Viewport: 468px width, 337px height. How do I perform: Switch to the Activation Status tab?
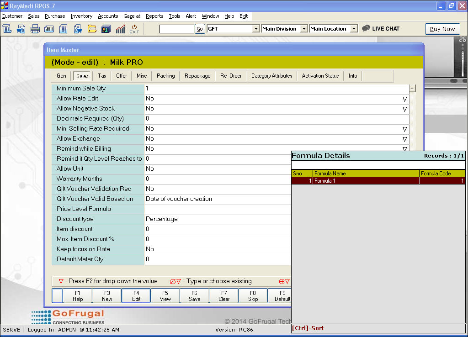pos(320,76)
